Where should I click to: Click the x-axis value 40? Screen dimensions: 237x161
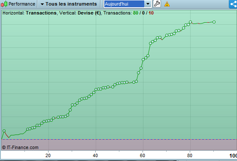click(95, 155)
